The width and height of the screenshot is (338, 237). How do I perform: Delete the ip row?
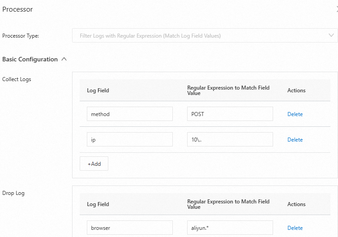(295, 140)
